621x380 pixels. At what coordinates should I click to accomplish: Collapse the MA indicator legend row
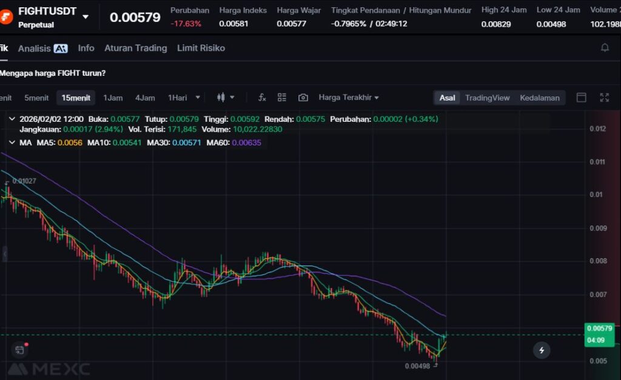(x=12, y=142)
